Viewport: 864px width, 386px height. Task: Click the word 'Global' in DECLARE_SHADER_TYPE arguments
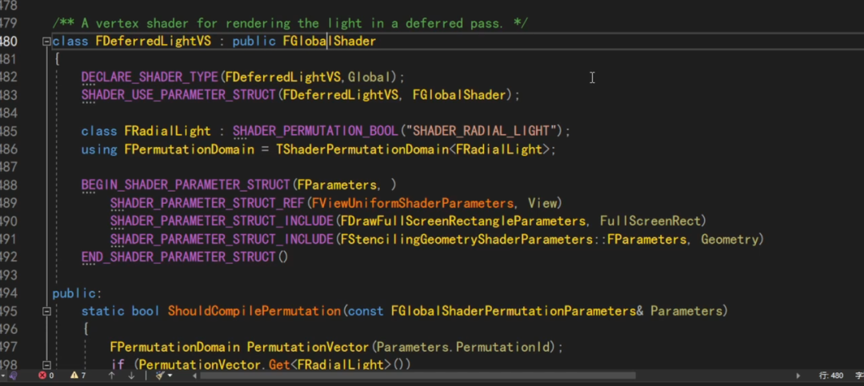[369, 77]
